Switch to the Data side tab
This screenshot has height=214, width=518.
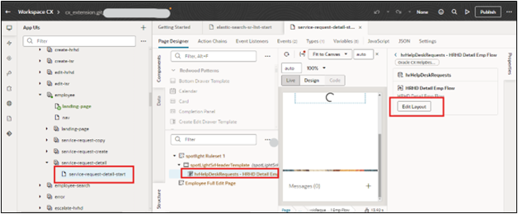coord(158,101)
